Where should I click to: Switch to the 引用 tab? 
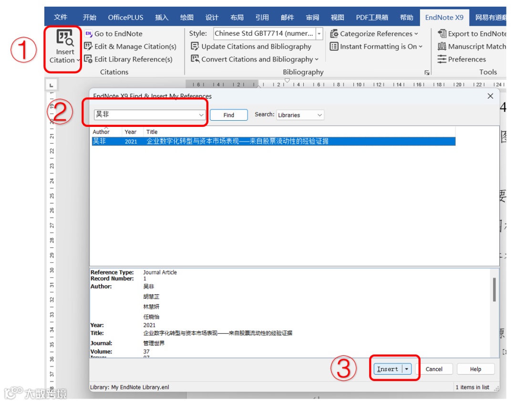(262, 17)
